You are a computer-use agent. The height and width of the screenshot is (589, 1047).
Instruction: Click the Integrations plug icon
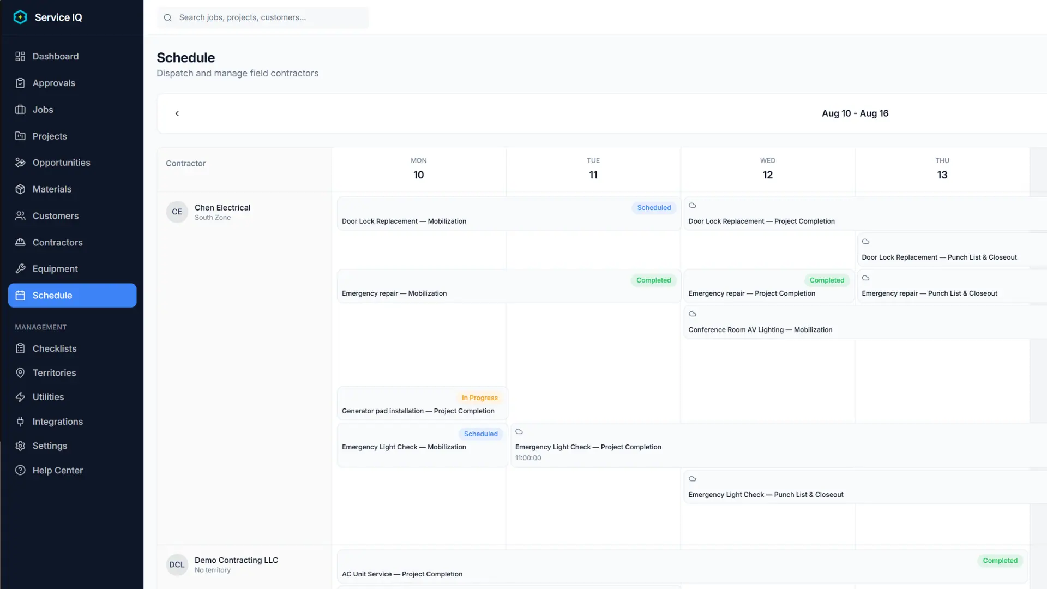20,422
